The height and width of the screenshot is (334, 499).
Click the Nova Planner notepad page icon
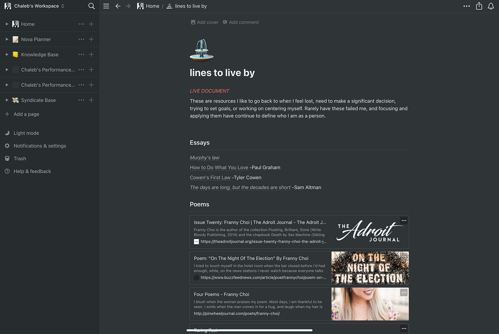(x=15, y=39)
